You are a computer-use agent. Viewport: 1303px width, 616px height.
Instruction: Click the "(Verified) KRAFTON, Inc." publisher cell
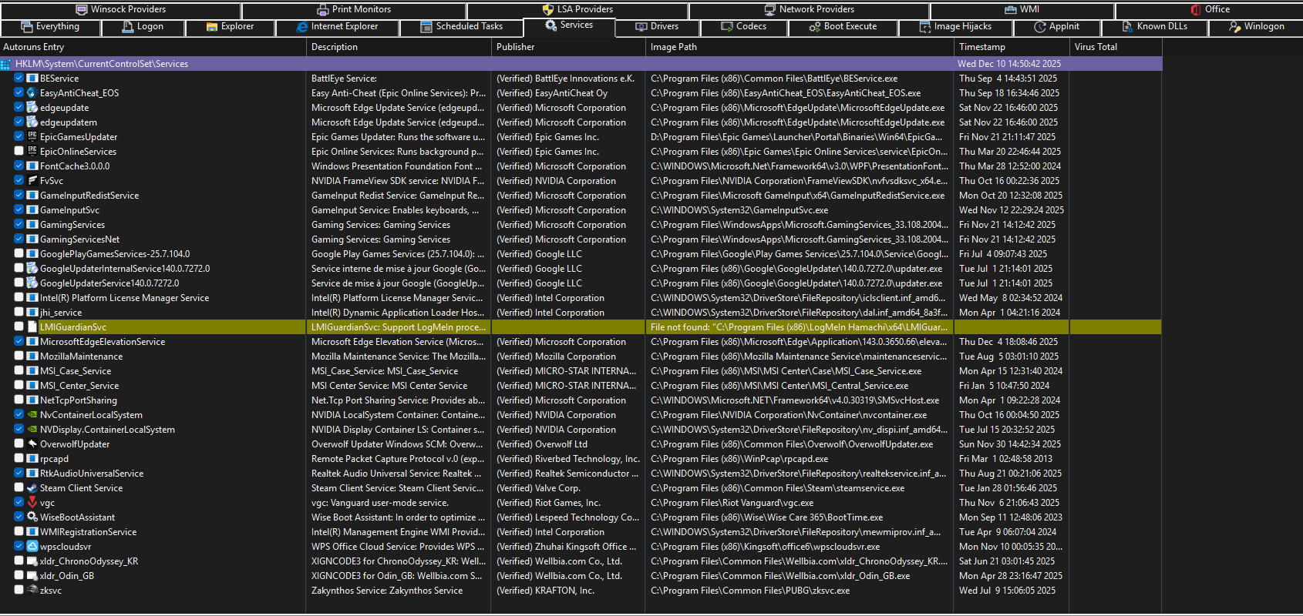pos(545,591)
